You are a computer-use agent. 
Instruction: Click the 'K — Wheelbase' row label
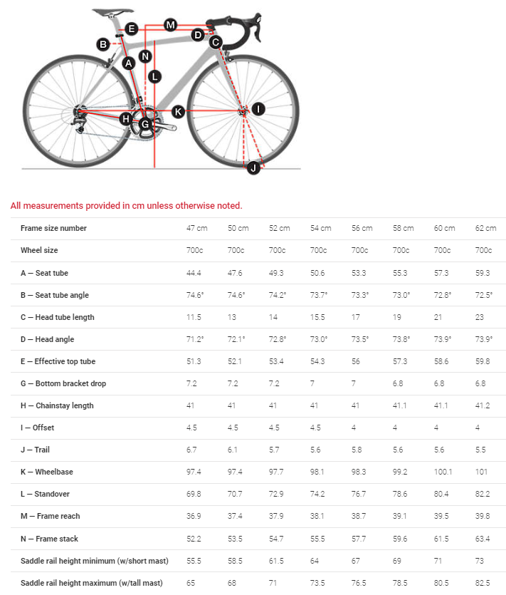47,472
